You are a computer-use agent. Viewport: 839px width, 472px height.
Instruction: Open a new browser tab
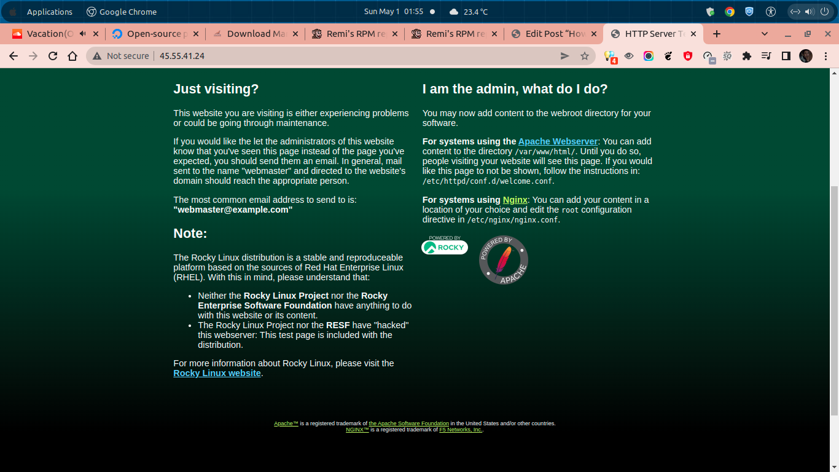coord(716,34)
